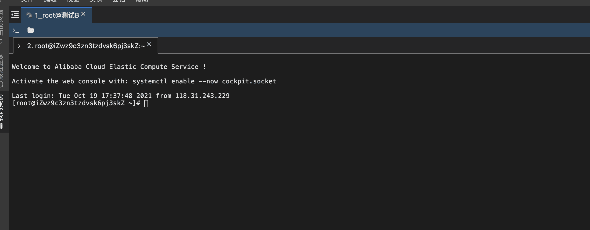Image resolution: width=590 pixels, height=230 pixels.
Task: Open the 视图 (View) menu
Action: 73,1
